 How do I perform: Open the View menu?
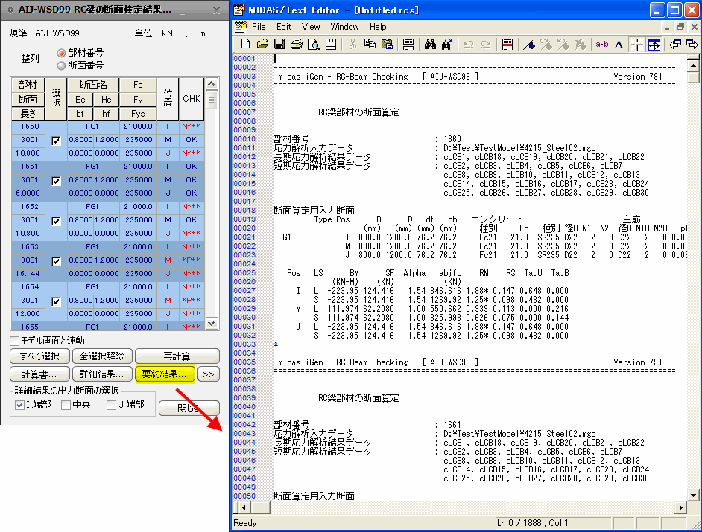[x=311, y=27]
